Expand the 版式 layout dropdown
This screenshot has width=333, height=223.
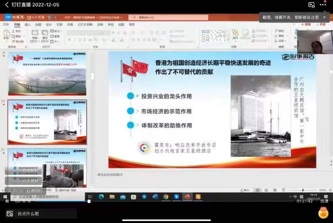56,31
